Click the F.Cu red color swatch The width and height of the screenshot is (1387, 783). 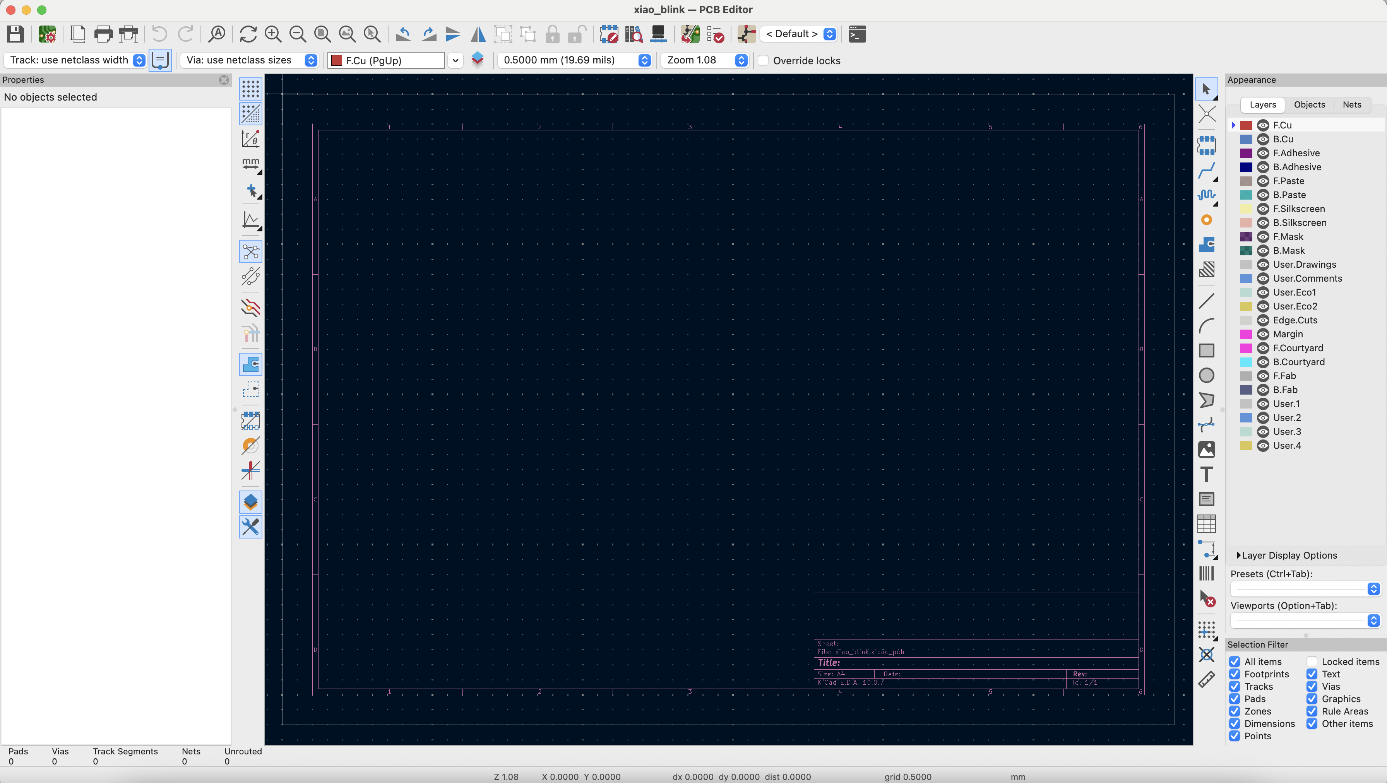pos(1246,125)
